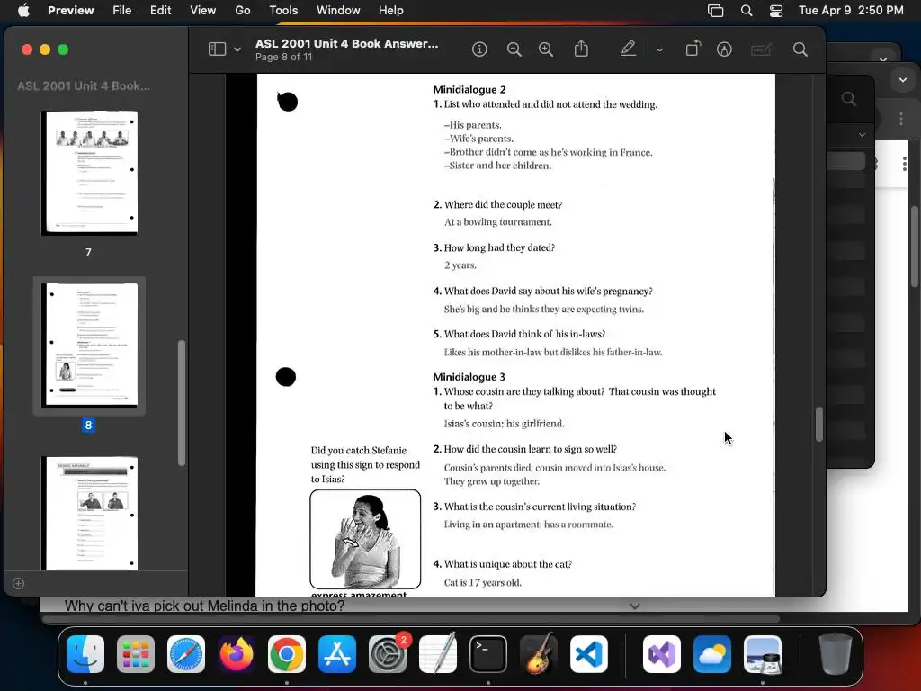Open Safari from the Dock
921x691 pixels.
(186, 654)
